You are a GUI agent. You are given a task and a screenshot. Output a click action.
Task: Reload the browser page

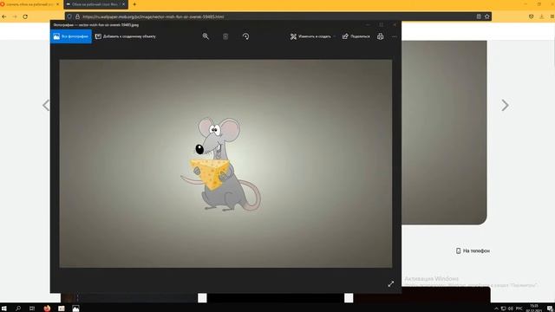[25, 16]
